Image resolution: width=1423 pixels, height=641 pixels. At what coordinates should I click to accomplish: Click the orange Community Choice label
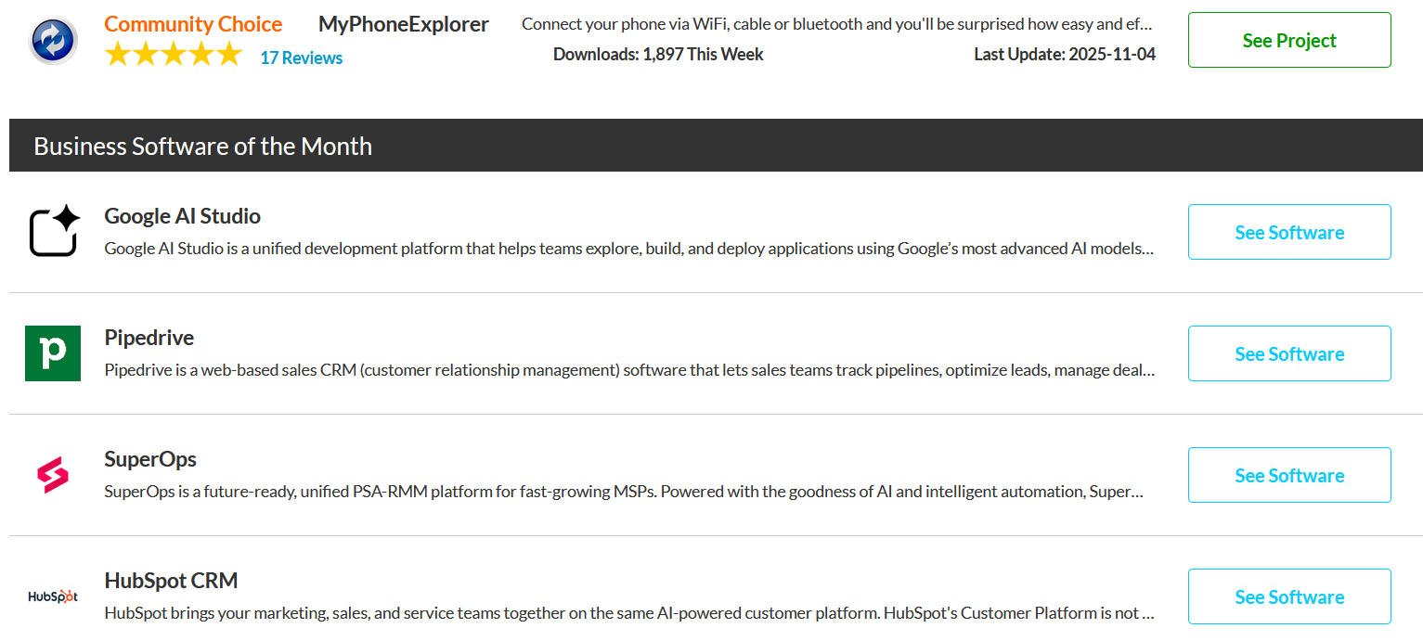[x=193, y=24]
